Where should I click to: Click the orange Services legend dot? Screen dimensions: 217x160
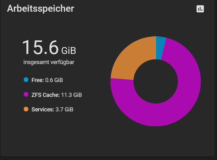tap(26, 109)
